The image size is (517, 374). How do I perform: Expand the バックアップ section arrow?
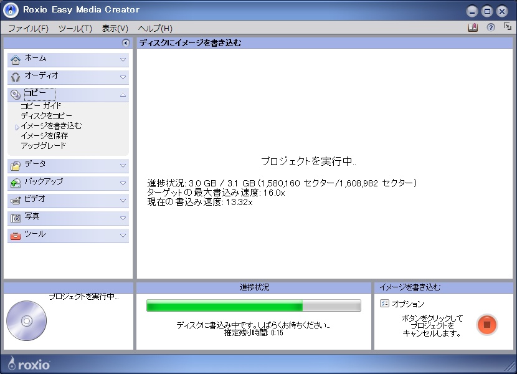123,183
